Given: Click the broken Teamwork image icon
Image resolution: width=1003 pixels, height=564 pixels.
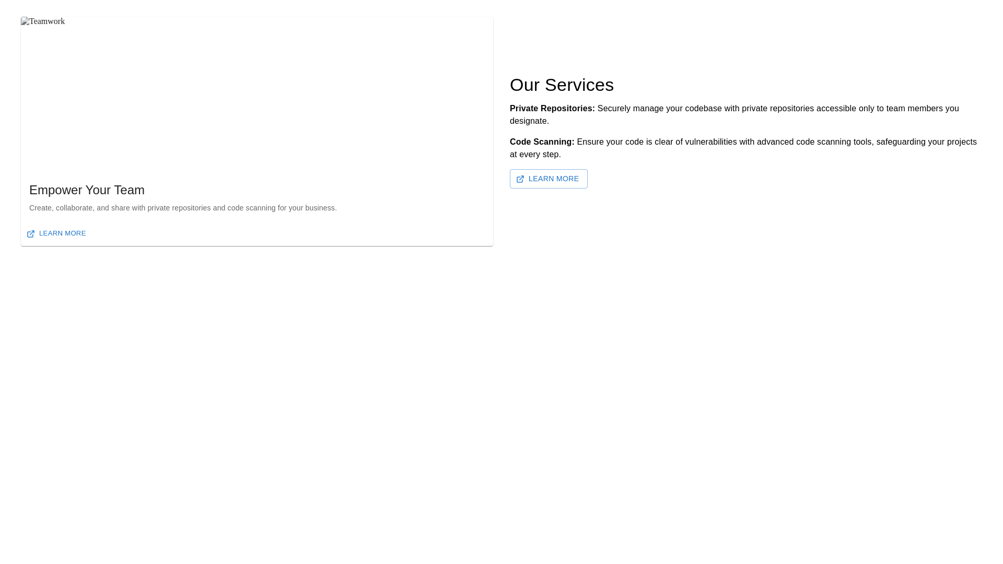Looking at the screenshot, I should coord(25,21).
